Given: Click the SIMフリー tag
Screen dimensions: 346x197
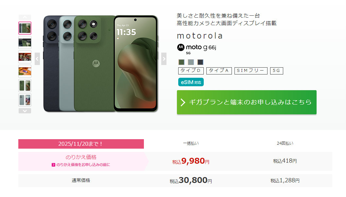Looking at the screenshot, I should pyautogui.click(x=251, y=71).
